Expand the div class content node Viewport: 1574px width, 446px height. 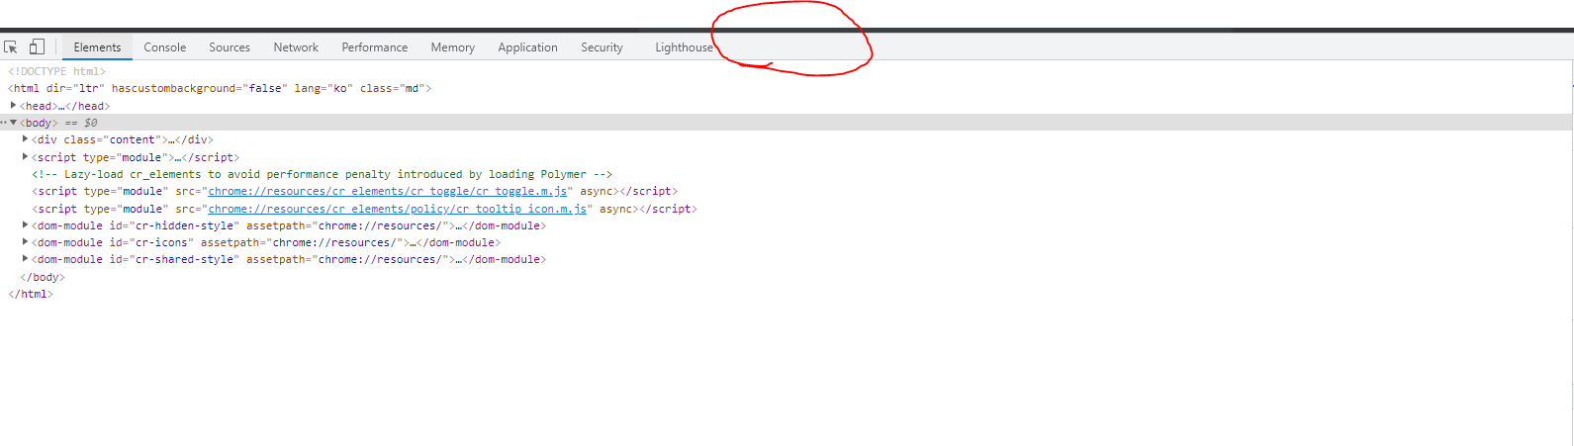coord(26,139)
